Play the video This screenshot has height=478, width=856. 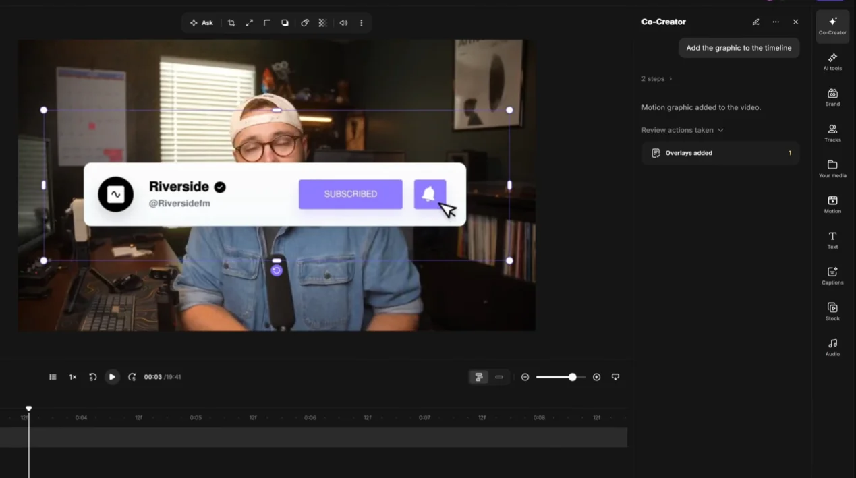[112, 377]
